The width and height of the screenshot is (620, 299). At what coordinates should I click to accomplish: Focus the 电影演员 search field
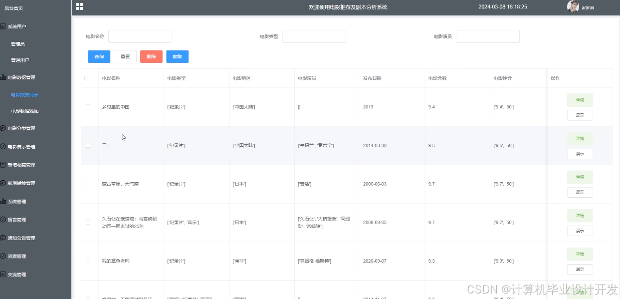(x=488, y=36)
